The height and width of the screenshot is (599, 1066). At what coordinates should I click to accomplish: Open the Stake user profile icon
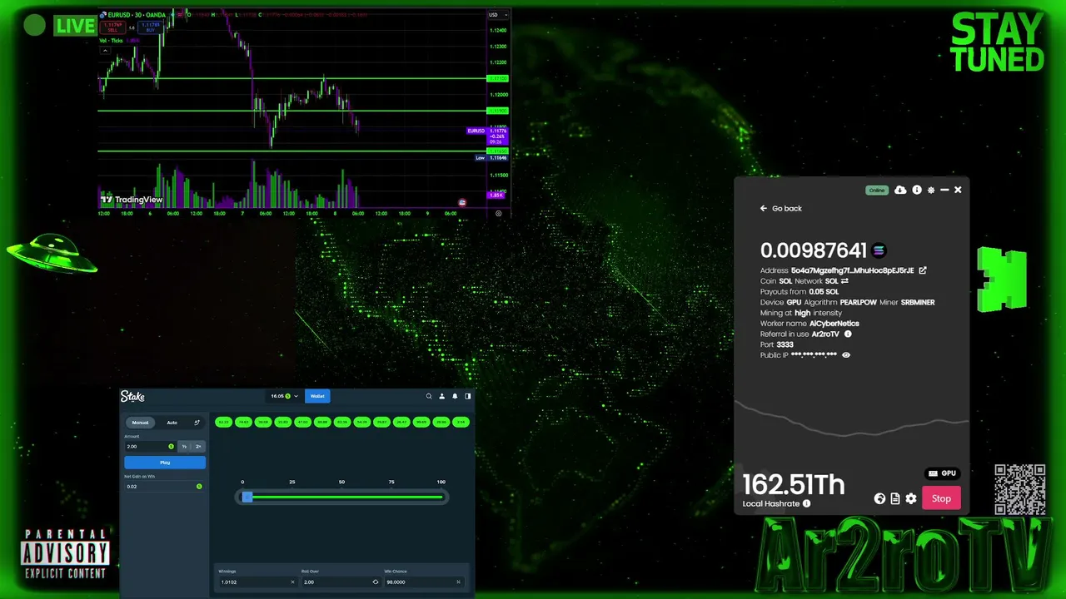click(442, 396)
